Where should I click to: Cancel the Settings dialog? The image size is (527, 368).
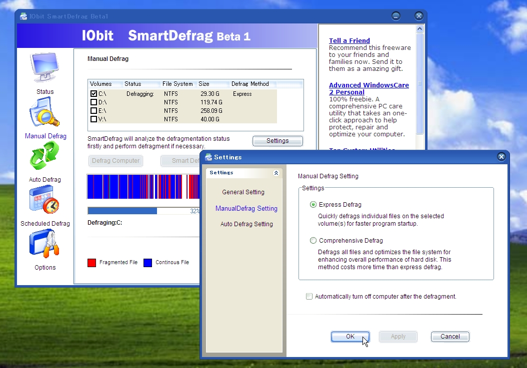(x=450, y=337)
